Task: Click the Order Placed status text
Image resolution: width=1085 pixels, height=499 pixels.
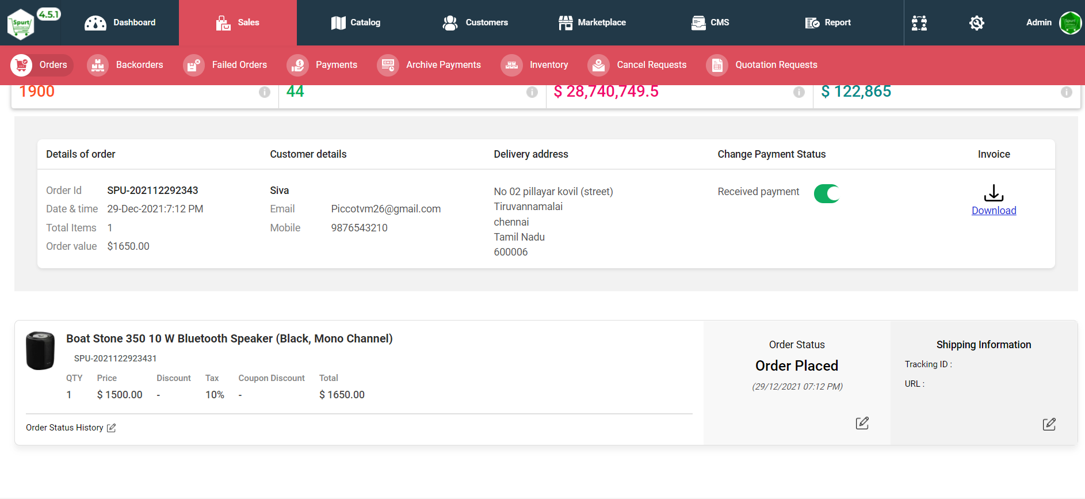Action: click(797, 365)
